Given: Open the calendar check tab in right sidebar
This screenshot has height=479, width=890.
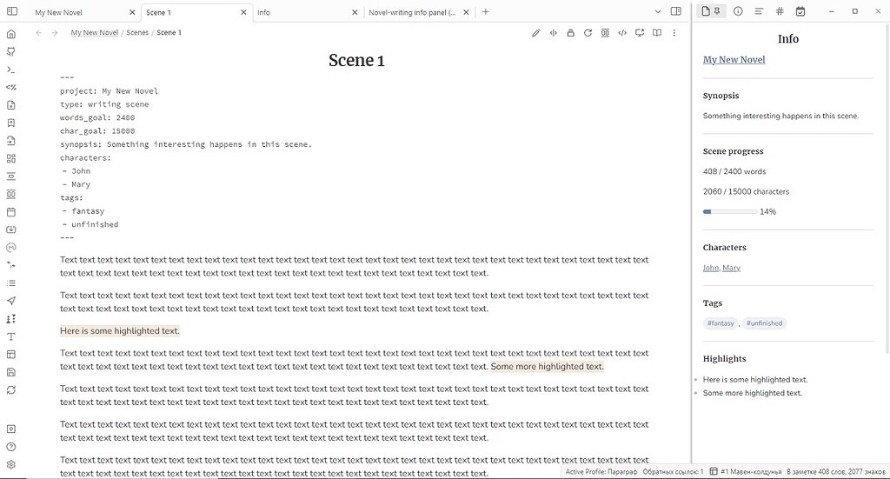Looking at the screenshot, I should click(800, 11).
